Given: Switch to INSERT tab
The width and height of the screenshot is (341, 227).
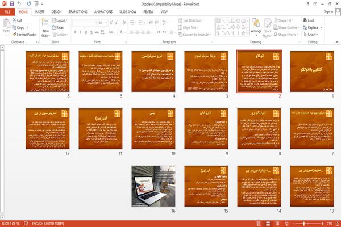Looking at the screenshot, I should pyautogui.click(x=40, y=12).
